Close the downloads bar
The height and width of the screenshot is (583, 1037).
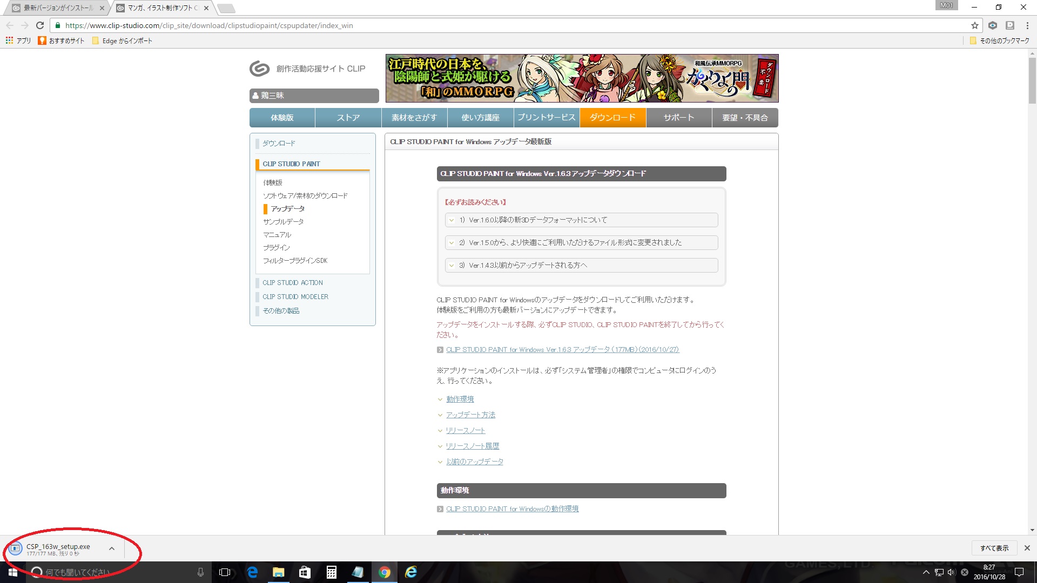pos(1027,548)
